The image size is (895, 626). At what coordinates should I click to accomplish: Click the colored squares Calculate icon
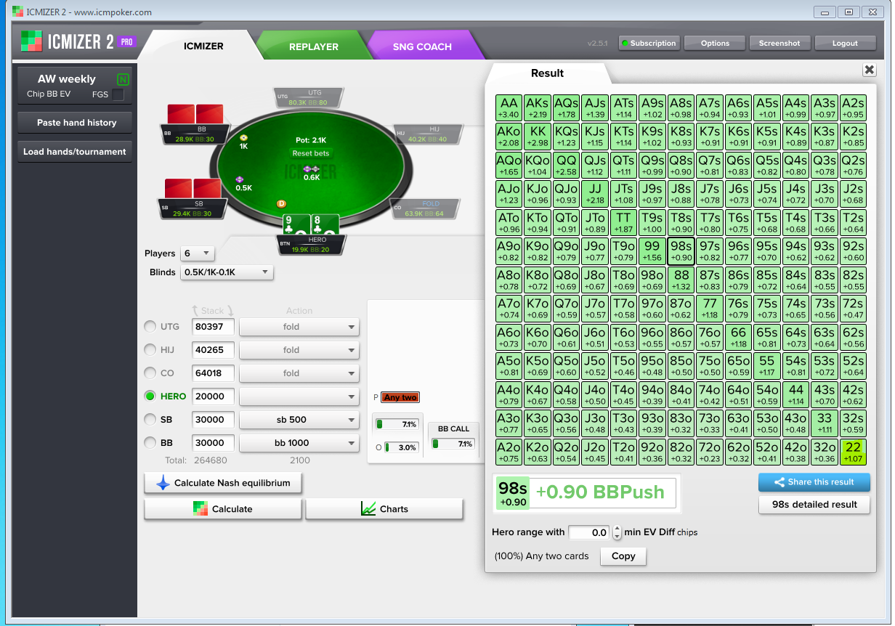click(200, 509)
